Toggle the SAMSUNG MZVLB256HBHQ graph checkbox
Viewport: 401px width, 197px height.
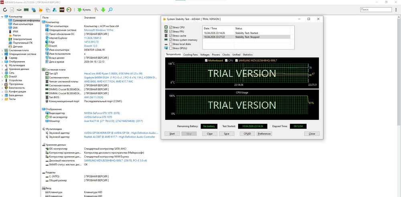coord(236,60)
